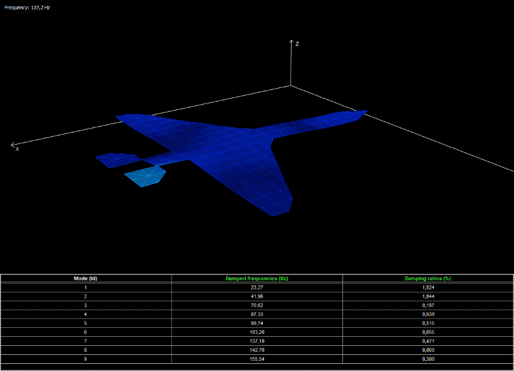514x371 pixels.
Task: Pick the 0,380 damping ratio cell
Action: point(428,359)
